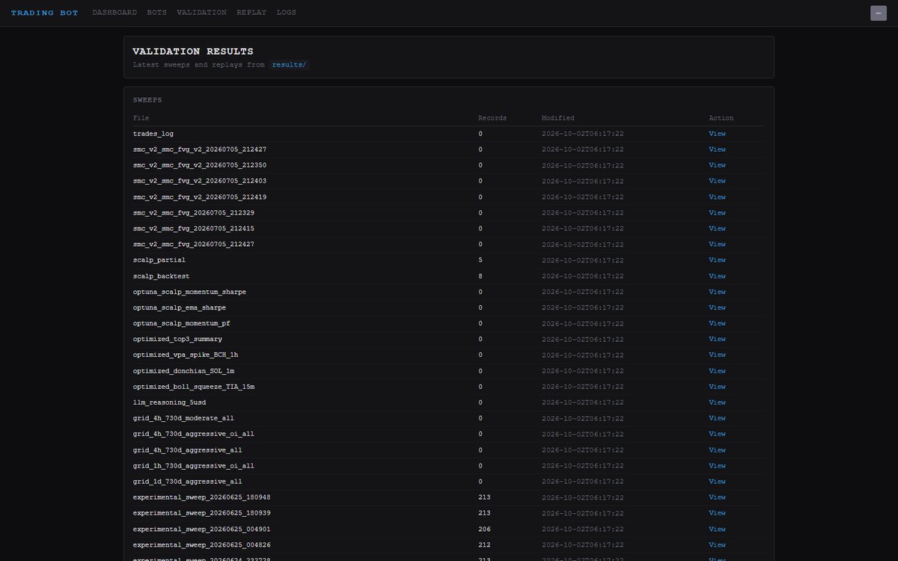Select the optuna_scalp_momentum_pf file name

point(183,324)
